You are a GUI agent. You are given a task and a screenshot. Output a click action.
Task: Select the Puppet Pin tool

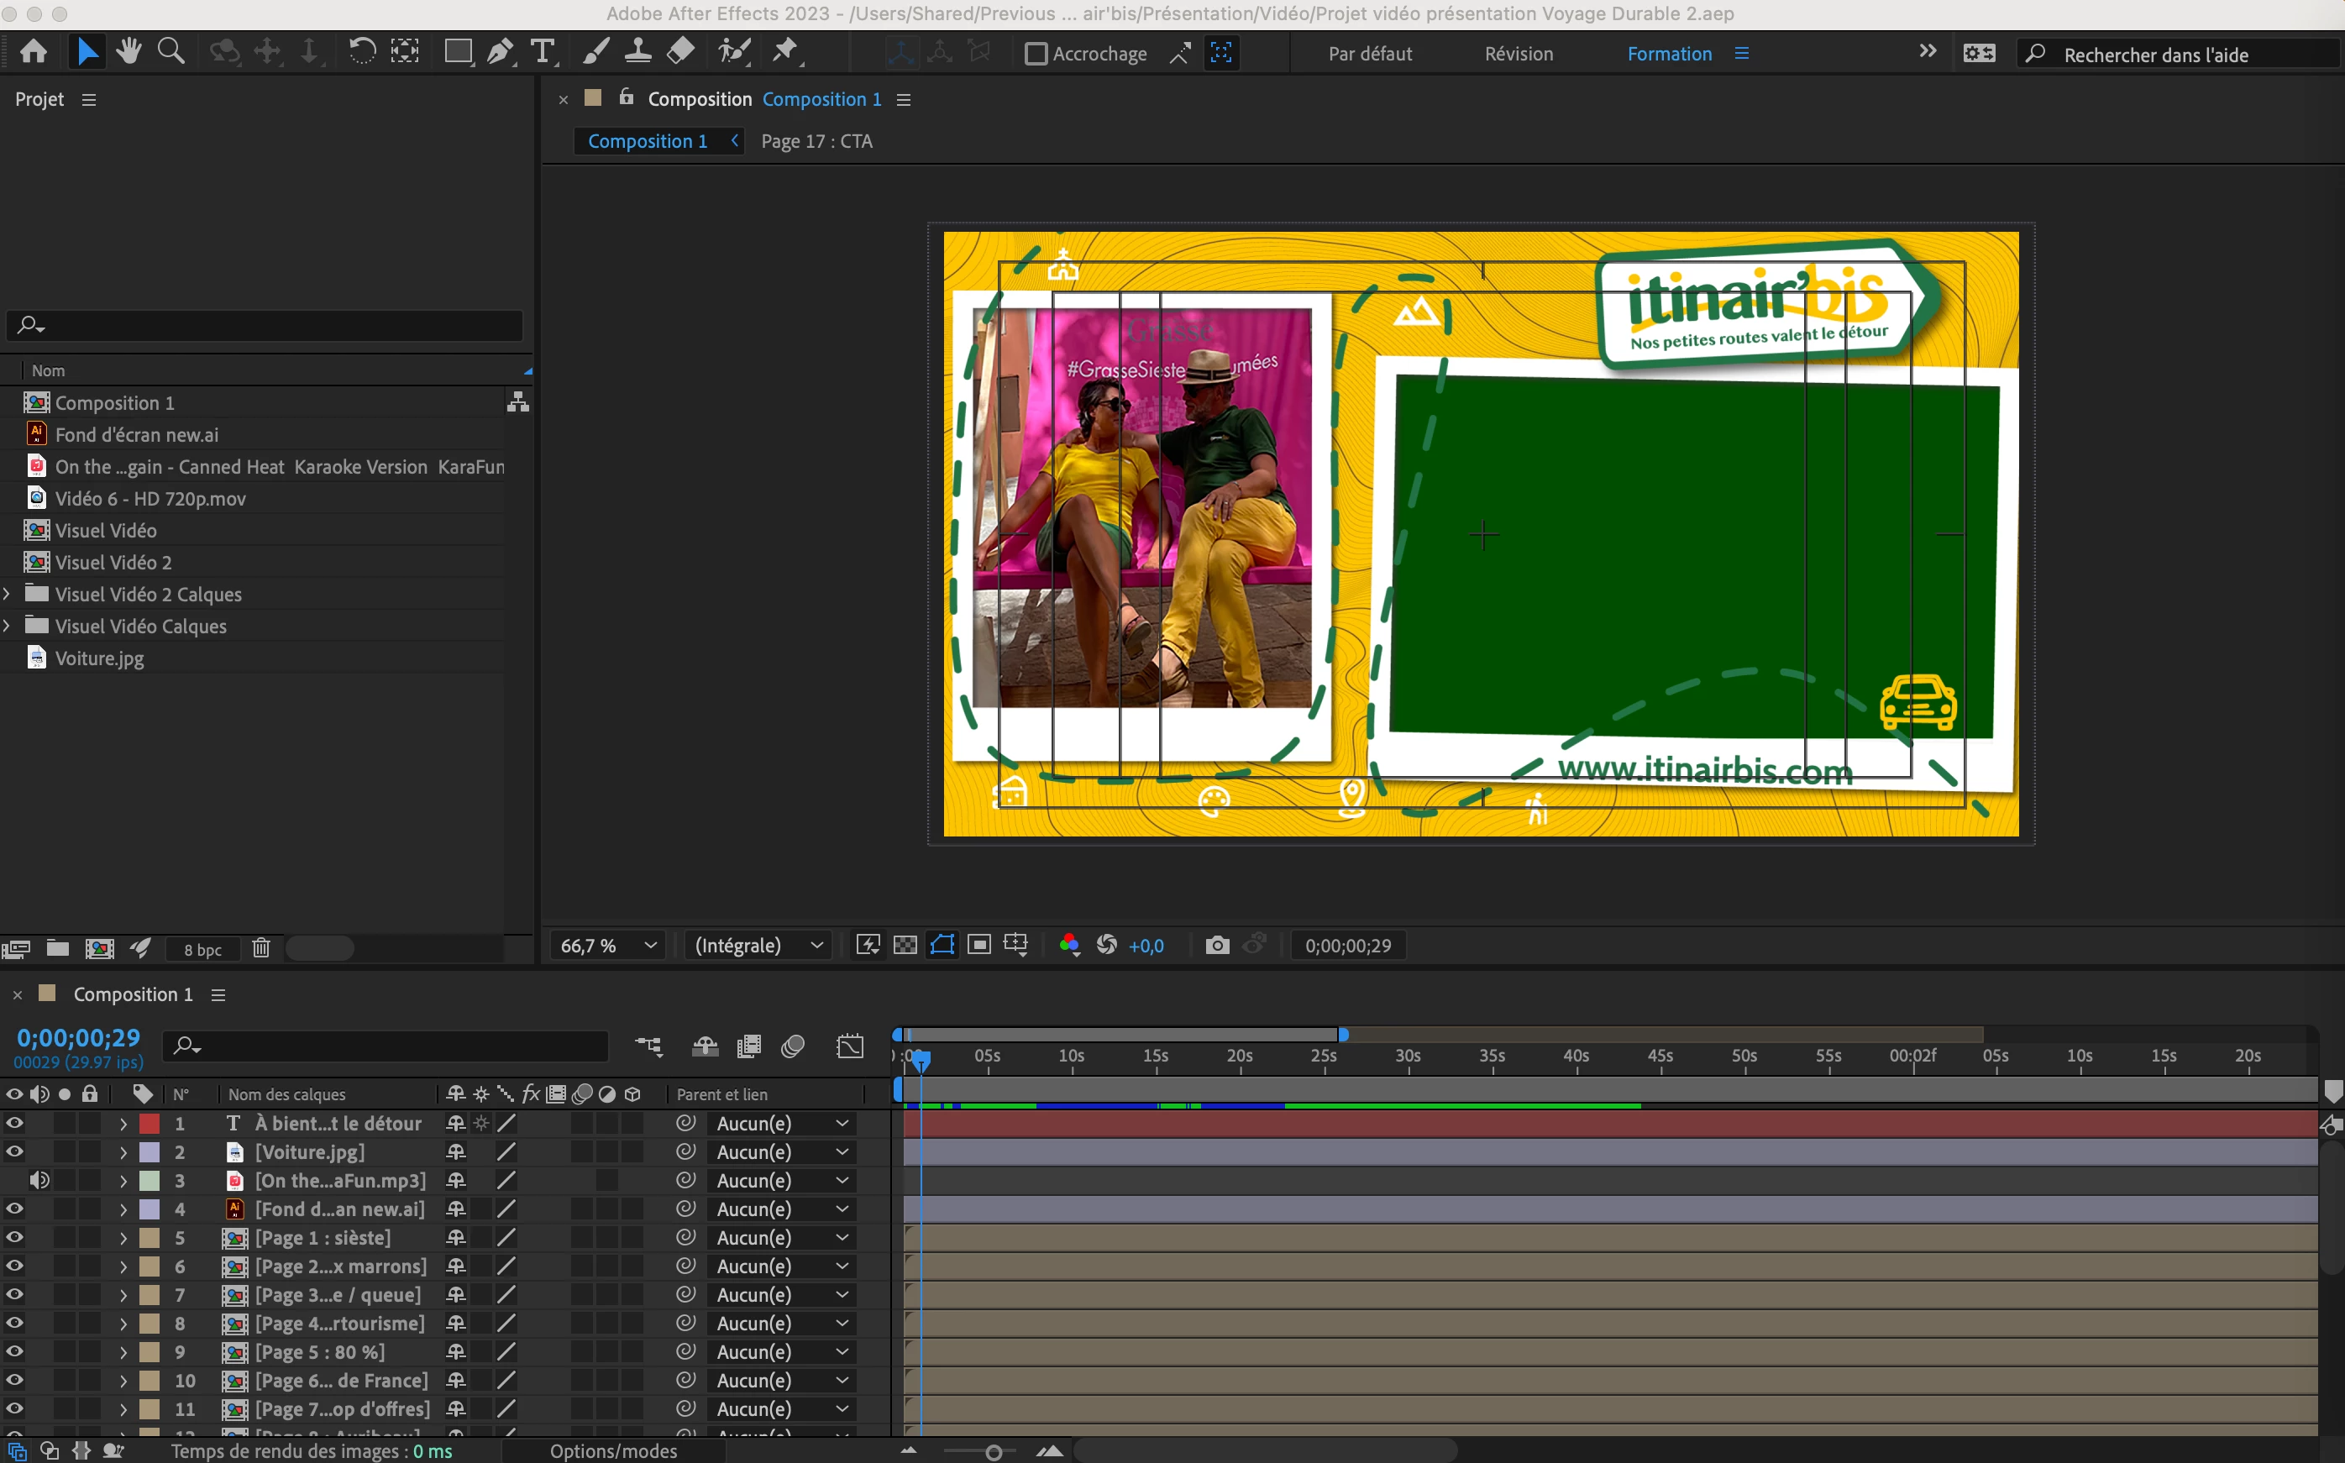click(x=785, y=51)
